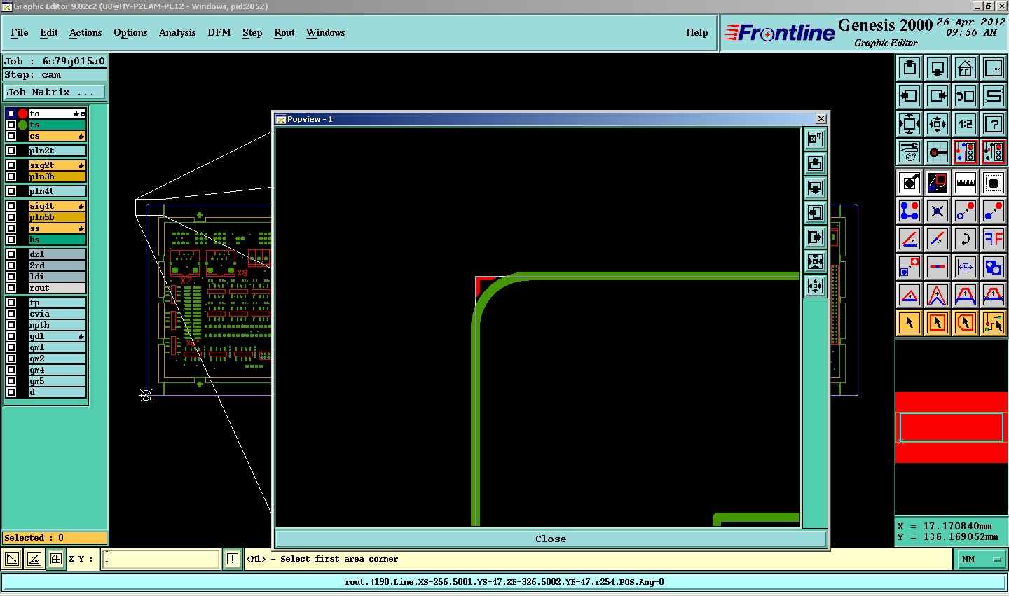Click the rotate arrow icon
1009x596 pixels.
click(965, 239)
